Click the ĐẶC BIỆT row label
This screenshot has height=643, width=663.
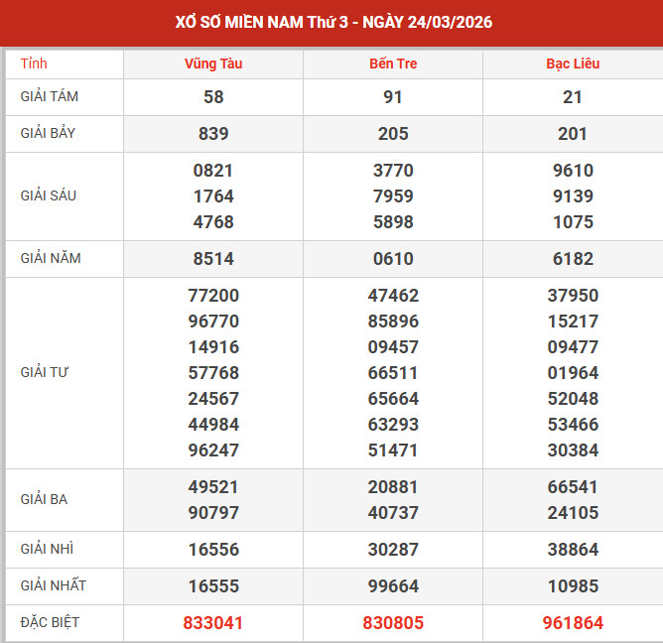point(50,622)
